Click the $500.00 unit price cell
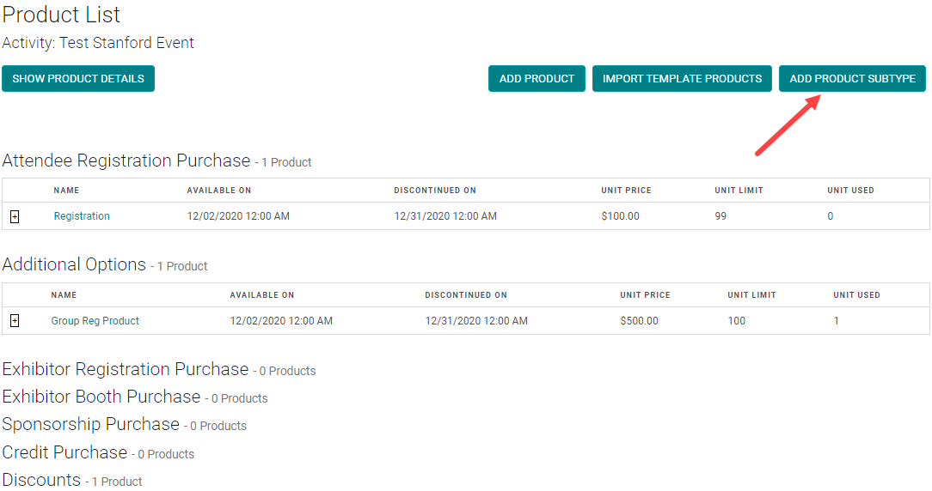 pyautogui.click(x=639, y=321)
